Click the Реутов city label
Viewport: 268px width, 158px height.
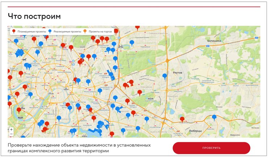pyautogui.click(x=177, y=73)
